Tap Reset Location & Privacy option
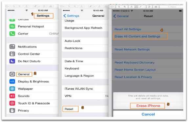 133,77
